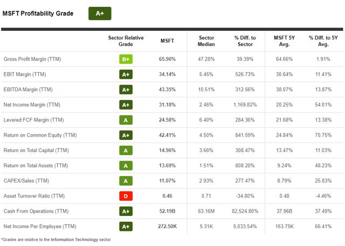Select the MSFT 5Y Avg. column header
345x246 pixels.
pyautogui.click(x=284, y=41)
